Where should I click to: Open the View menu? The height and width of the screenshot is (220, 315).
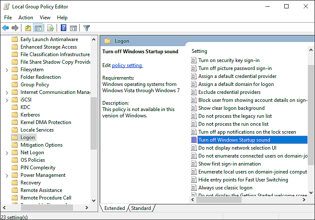[x=45, y=18]
